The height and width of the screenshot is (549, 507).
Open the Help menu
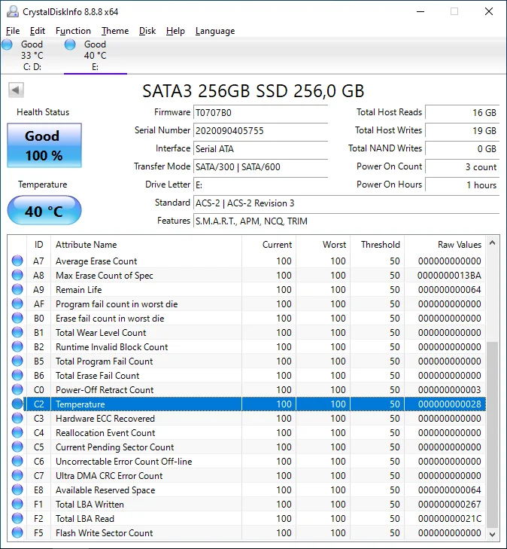pyautogui.click(x=175, y=31)
